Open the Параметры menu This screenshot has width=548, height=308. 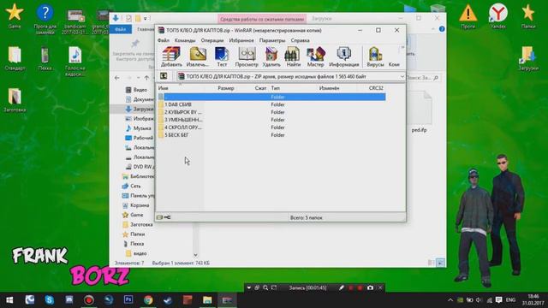(x=272, y=40)
